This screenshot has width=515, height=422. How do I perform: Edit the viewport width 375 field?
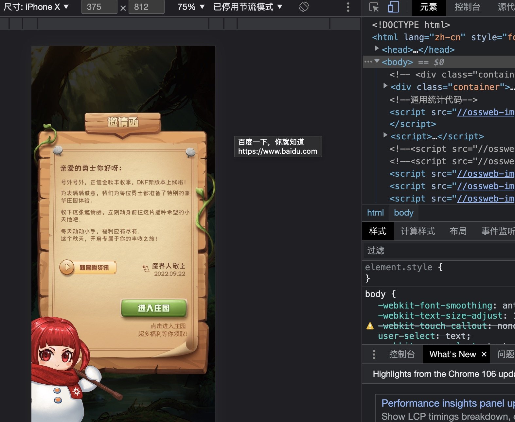coord(99,7)
